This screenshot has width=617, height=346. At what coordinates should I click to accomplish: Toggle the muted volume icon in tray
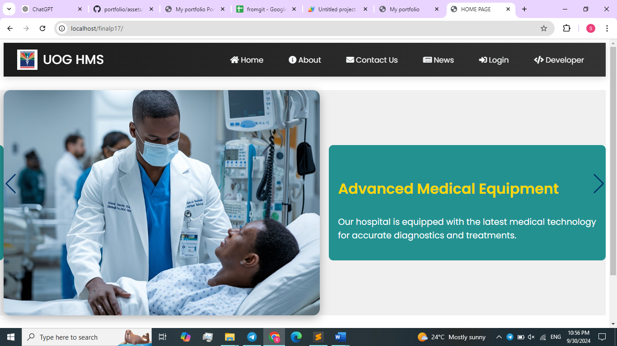(x=531, y=337)
